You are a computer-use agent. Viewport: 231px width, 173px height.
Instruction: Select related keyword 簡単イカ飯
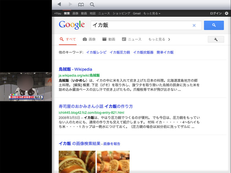[x=165, y=52]
